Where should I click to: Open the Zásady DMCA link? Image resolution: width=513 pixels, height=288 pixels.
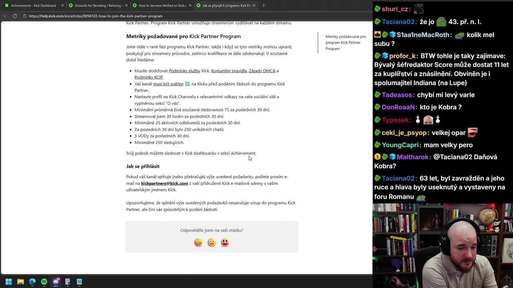(262, 71)
